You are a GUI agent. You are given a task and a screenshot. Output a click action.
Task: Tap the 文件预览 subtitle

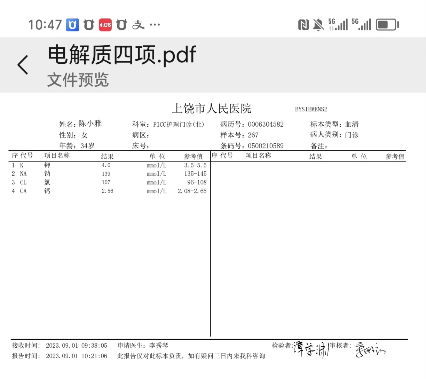click(x=78, y=80)
